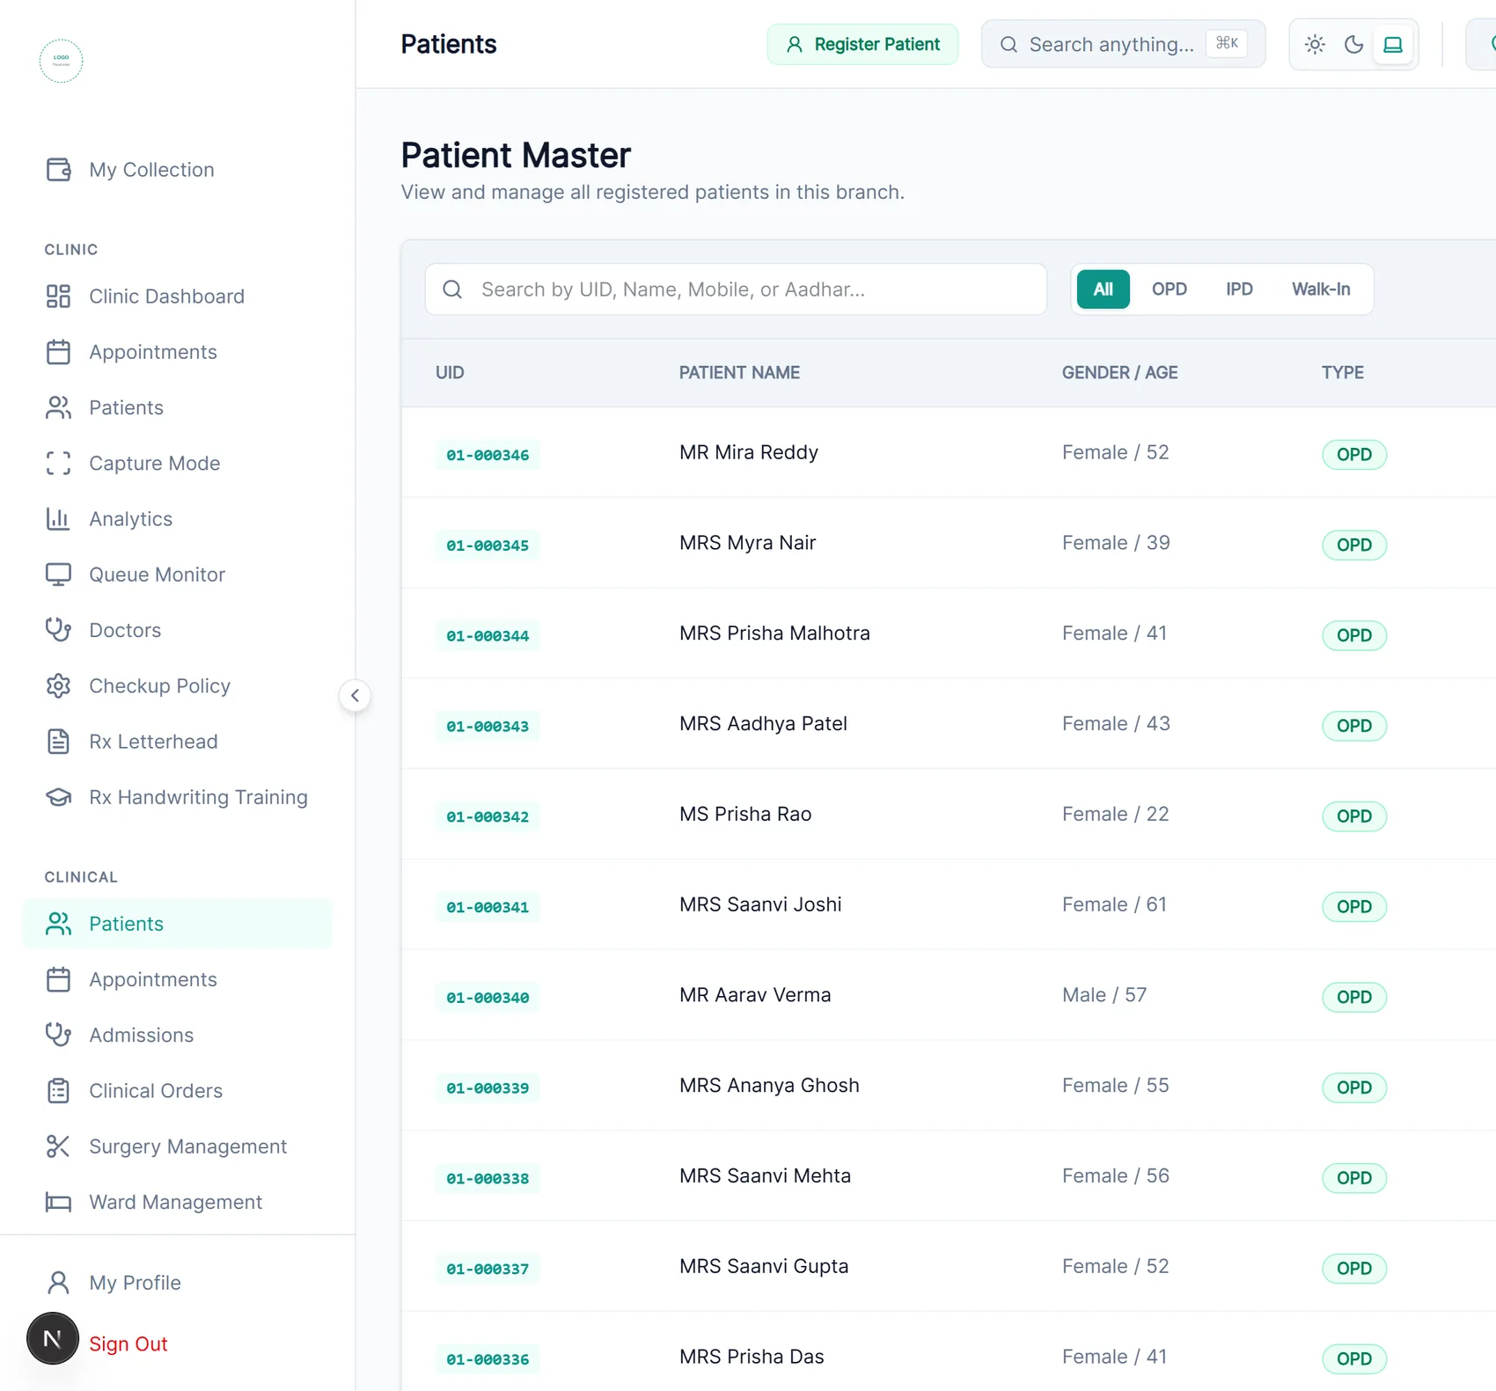1496x1391 pixels.
Task: Select patient name MRS Prisha Das
Action: [x=752, y=1358]
